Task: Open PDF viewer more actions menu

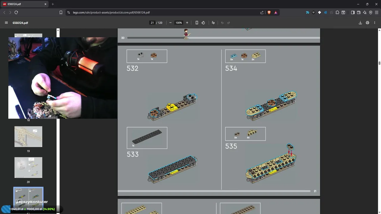Action: point(374,23)
